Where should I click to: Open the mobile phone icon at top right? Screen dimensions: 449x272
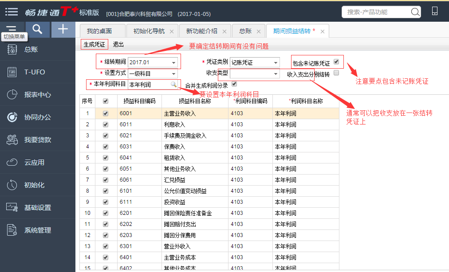pos(434,12)
